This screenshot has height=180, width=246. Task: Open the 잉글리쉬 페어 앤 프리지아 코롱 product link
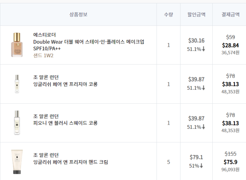[66, 84]
